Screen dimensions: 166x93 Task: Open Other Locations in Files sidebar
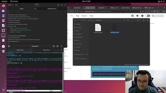tap(81, 58)
